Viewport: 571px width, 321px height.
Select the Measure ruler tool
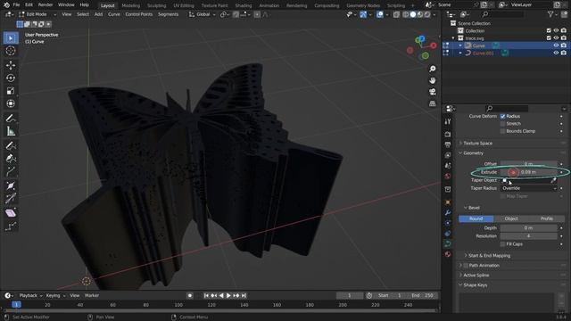coord(11,131)
